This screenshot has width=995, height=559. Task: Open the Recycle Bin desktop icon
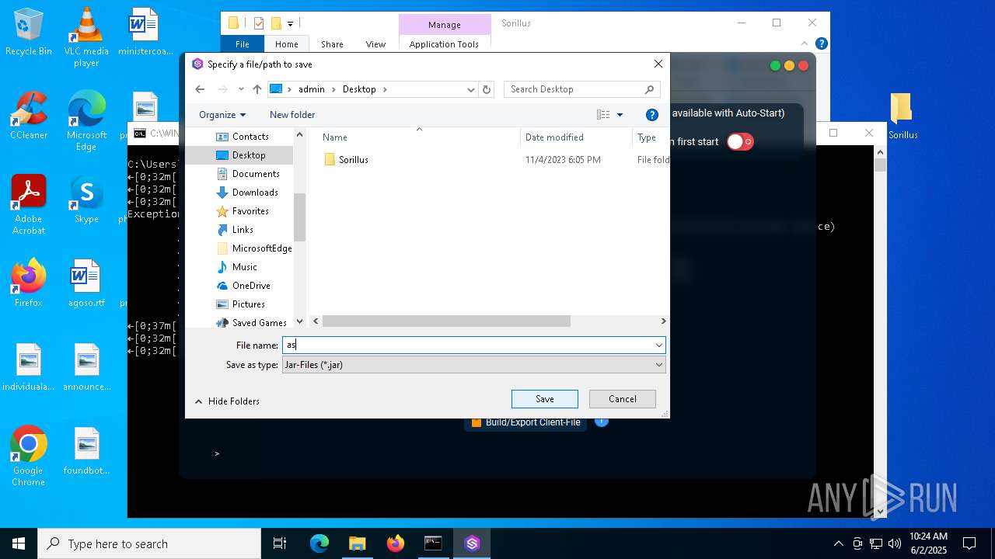click(29, 33)
